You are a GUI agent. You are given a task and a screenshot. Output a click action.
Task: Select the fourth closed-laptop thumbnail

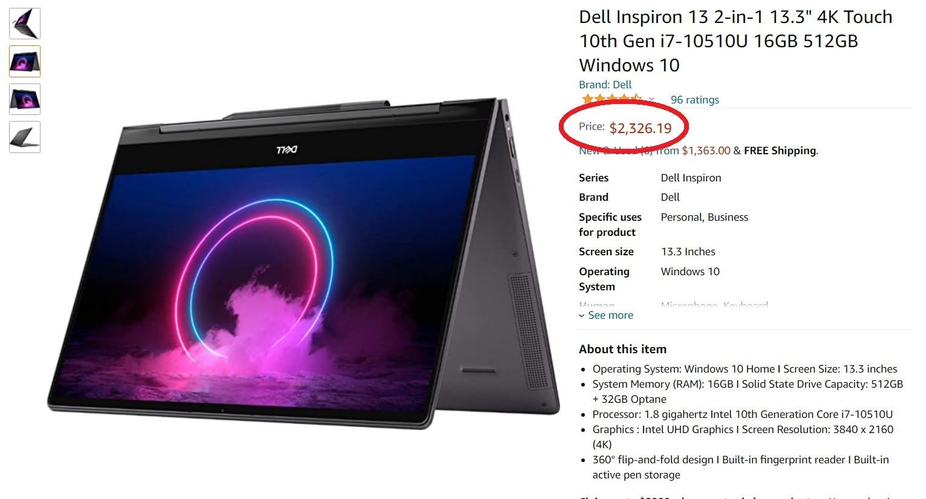click(25, 137)
